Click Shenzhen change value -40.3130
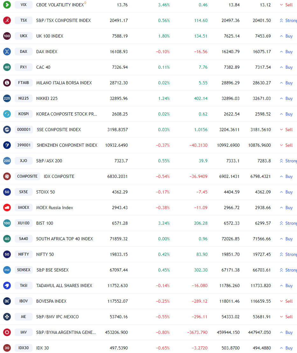The image size is (297, 353). (198, 145)
